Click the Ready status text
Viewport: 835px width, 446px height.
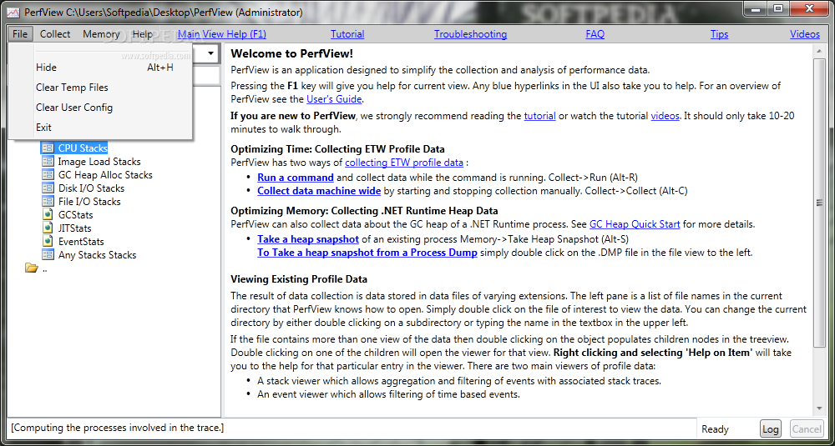coord(715,429)
